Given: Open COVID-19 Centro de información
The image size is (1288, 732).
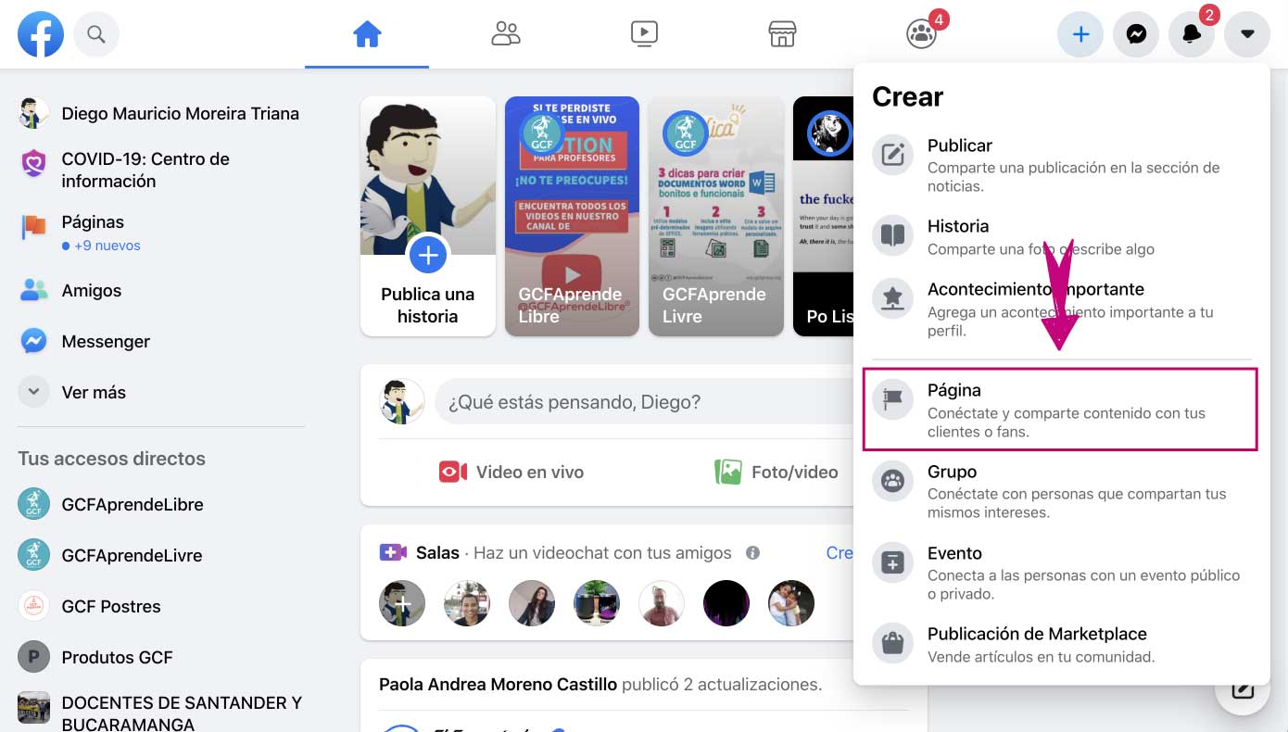Looking at the screenshot, I should 159,170.
